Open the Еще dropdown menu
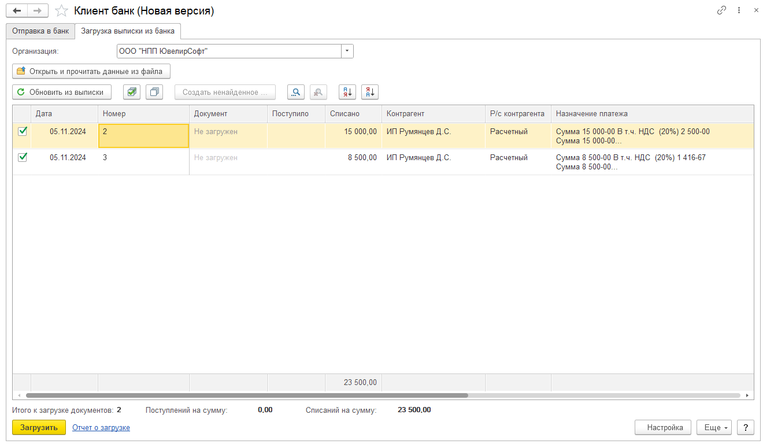The image size is (763, 444). point(714,427)
